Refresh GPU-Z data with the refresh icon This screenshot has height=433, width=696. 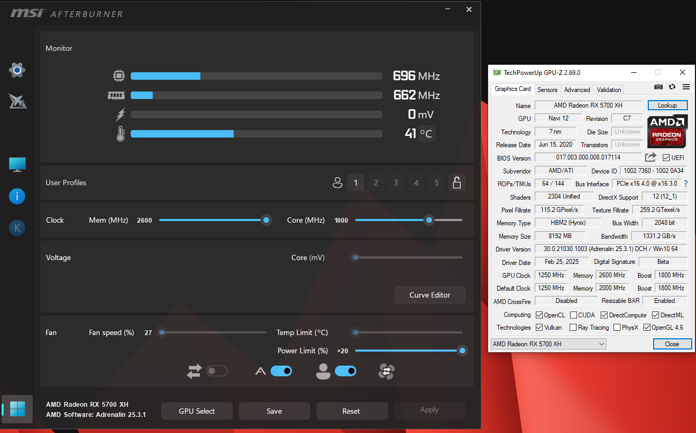672,87
